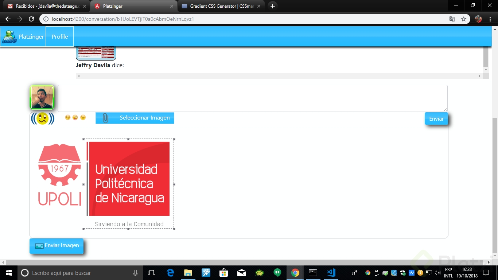
Task: Click the ESP INTL language indicator
Action: [448, 273]
